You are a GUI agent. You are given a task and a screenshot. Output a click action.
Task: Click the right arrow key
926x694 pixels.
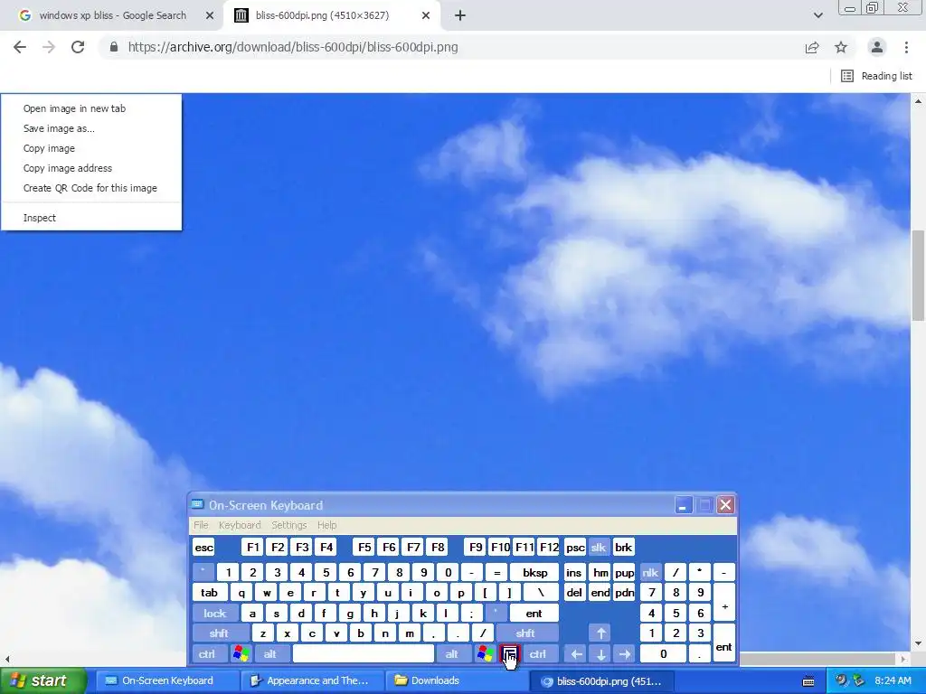tap(625, 654)
